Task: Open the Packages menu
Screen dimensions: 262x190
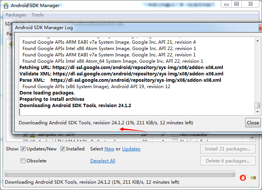Action: (16, 15)
